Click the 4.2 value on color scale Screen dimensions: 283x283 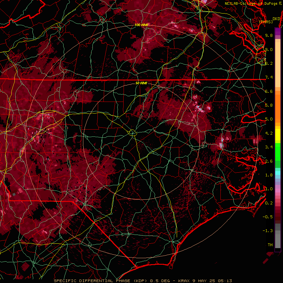point(269,133)
